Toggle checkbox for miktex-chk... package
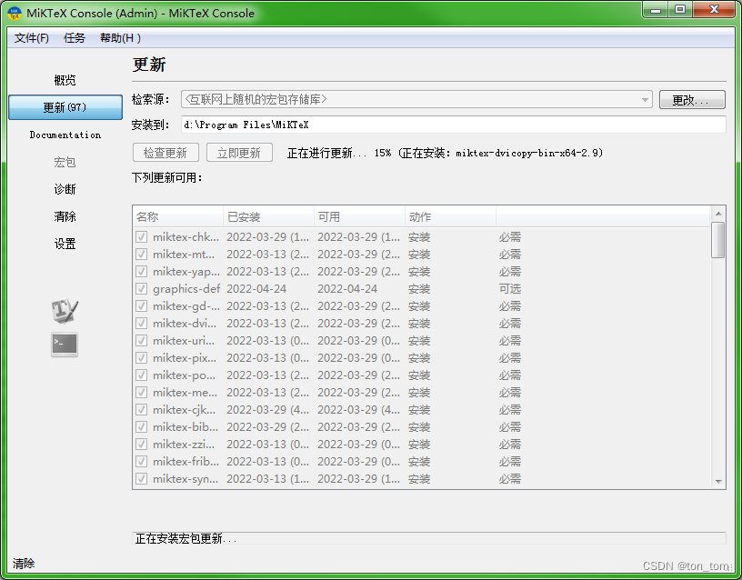 [x=142, y=236]
